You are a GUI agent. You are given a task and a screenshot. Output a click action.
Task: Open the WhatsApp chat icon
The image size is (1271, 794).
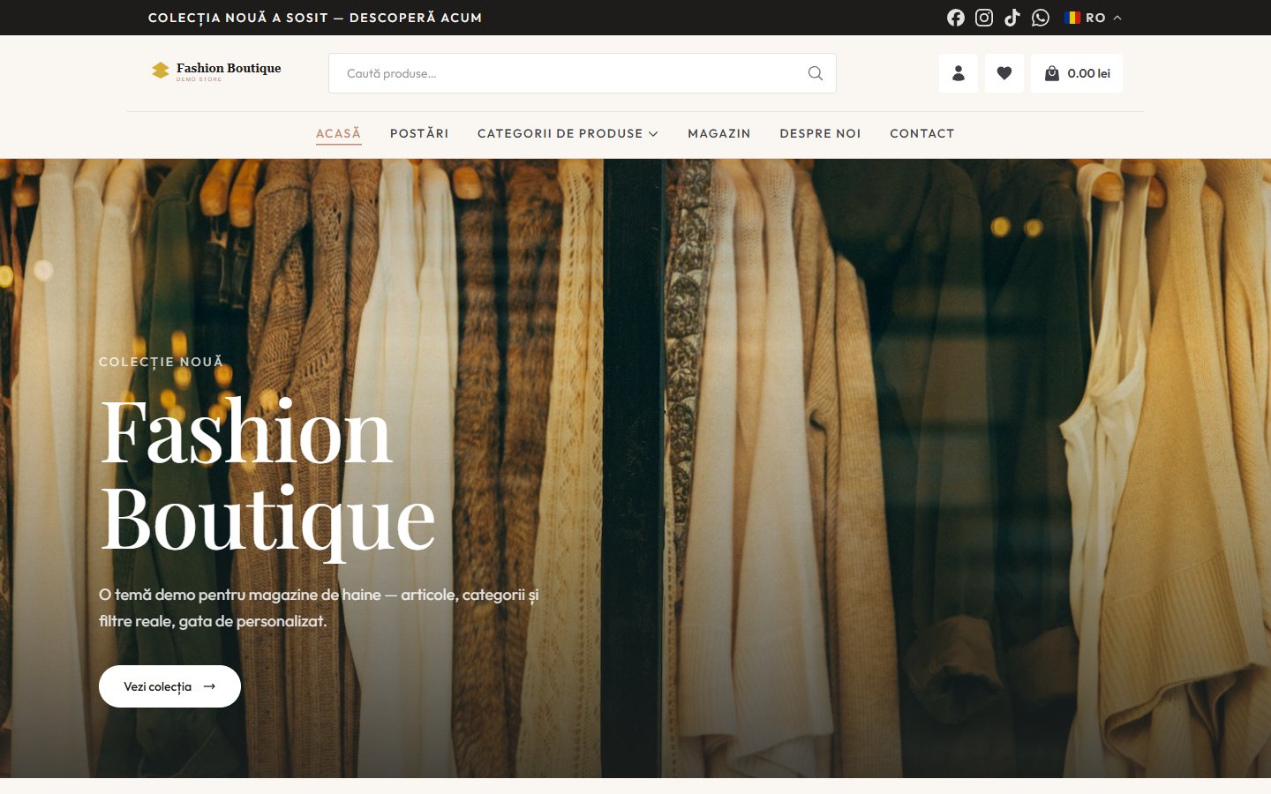coord(1041,18)
